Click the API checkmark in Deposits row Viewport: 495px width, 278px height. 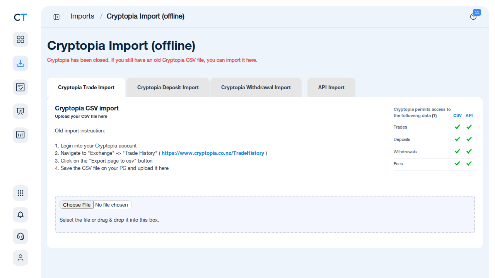point(469,139)
